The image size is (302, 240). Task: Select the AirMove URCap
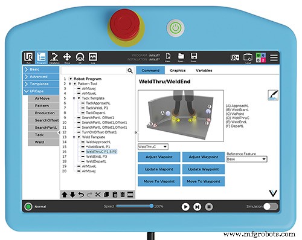[x=43, y=99]
